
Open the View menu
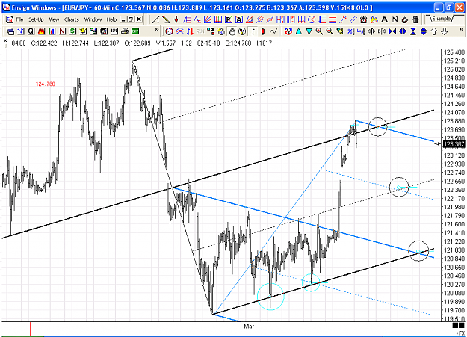point(54,19)
